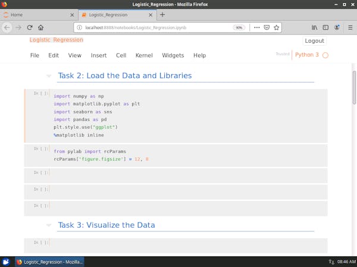
Task: Click the Firefox taskbar window button
Action: coord(49,262)
